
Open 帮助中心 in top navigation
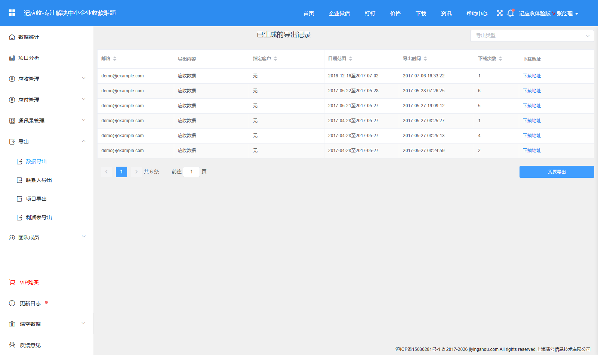point(477,13)
